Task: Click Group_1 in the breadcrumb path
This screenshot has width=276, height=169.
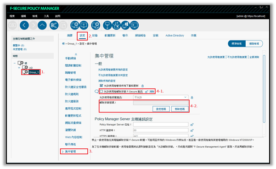Action: coord(72,44)
